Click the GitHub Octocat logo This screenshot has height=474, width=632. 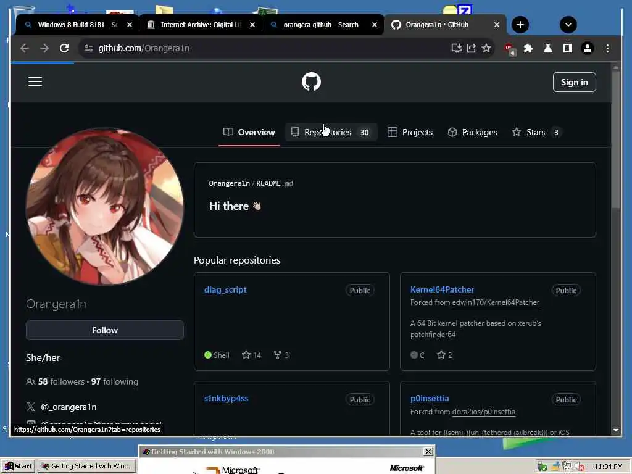click(x=311, y=82)
